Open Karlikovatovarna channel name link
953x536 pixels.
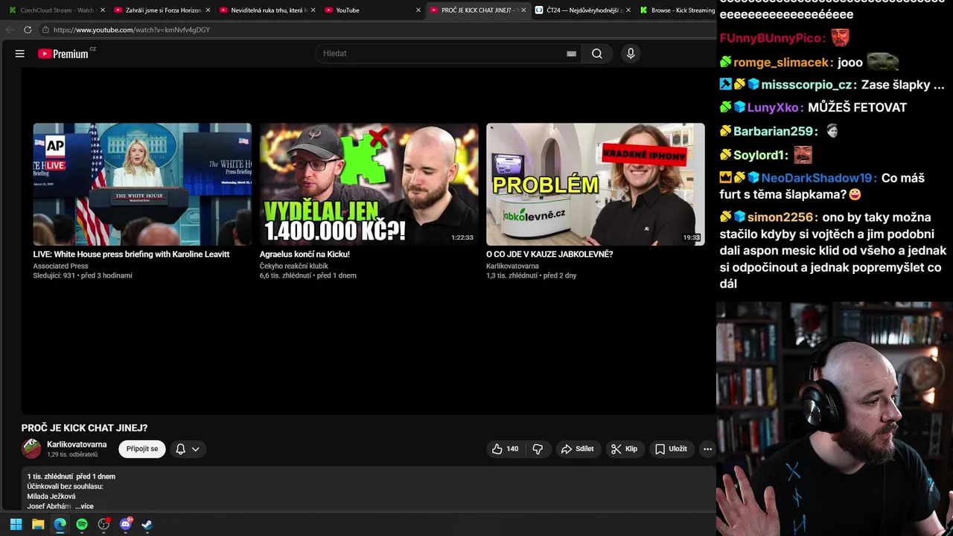coord(77,444)
